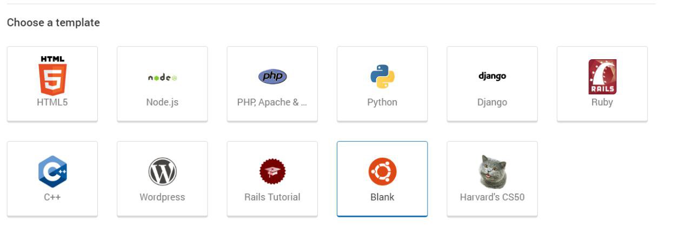Select the red Rails logo icon
The height and width of the screenshot is (235, 692).
pyautogui.click(x=602, y=77)
